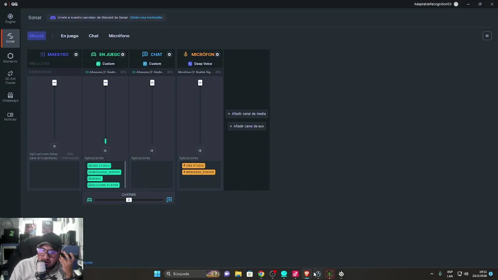The width and height of the screenshot is (498, 280).
Task: Click Añadir canal de media button
Action: pos(246,114)
